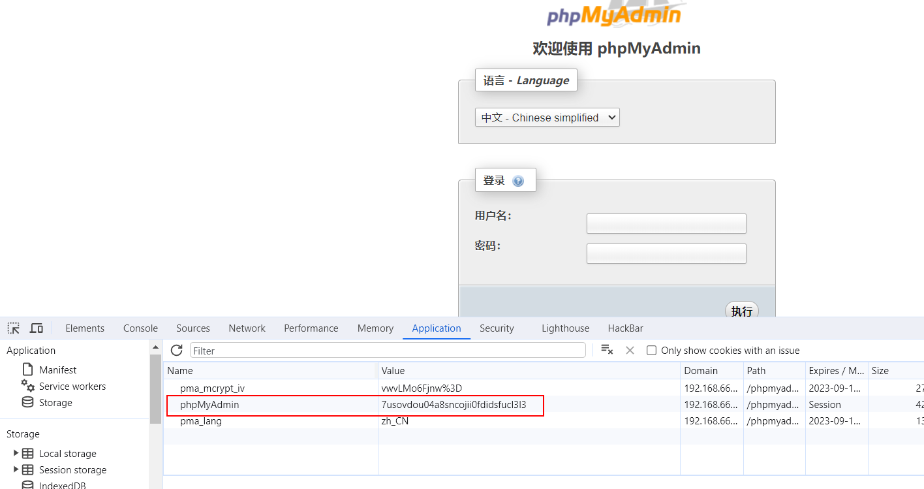Viewport: 924px width, 489px height.
Task: Click the login help question mark icon
Action: [x=518, y=181]
